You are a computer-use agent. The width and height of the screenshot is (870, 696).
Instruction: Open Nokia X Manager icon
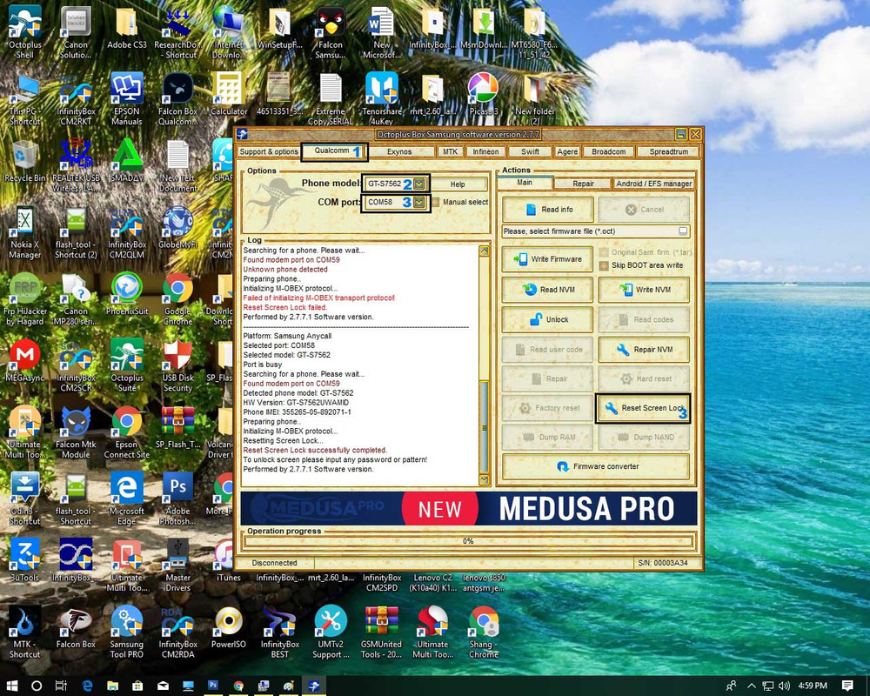tap(24, 232)
